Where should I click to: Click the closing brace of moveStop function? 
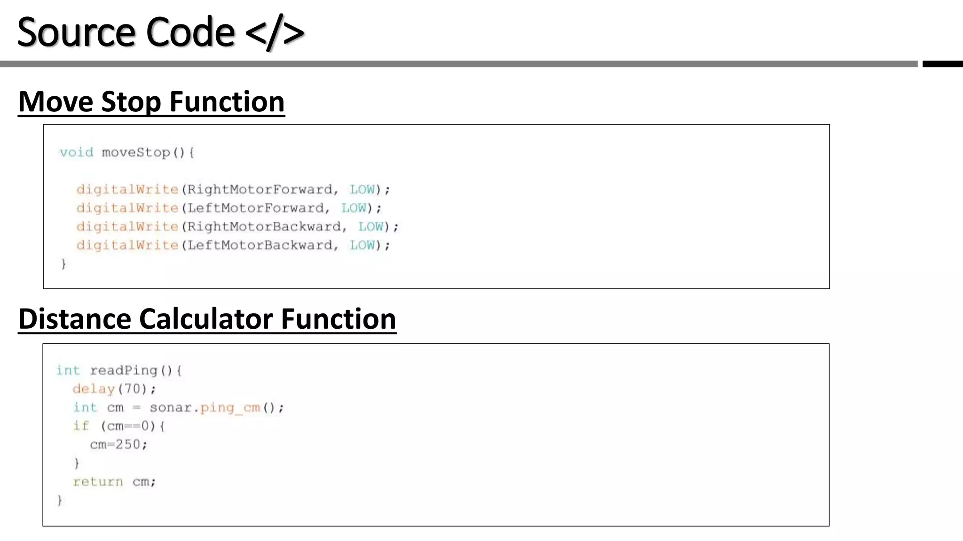pos(63,264)
